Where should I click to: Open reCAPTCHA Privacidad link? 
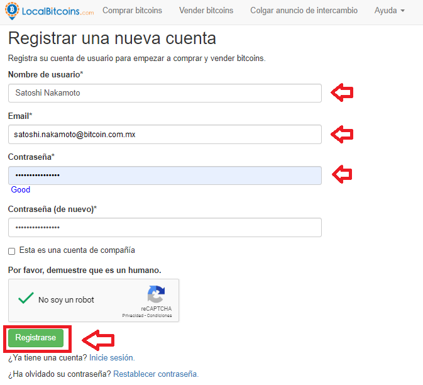point(133,315)
